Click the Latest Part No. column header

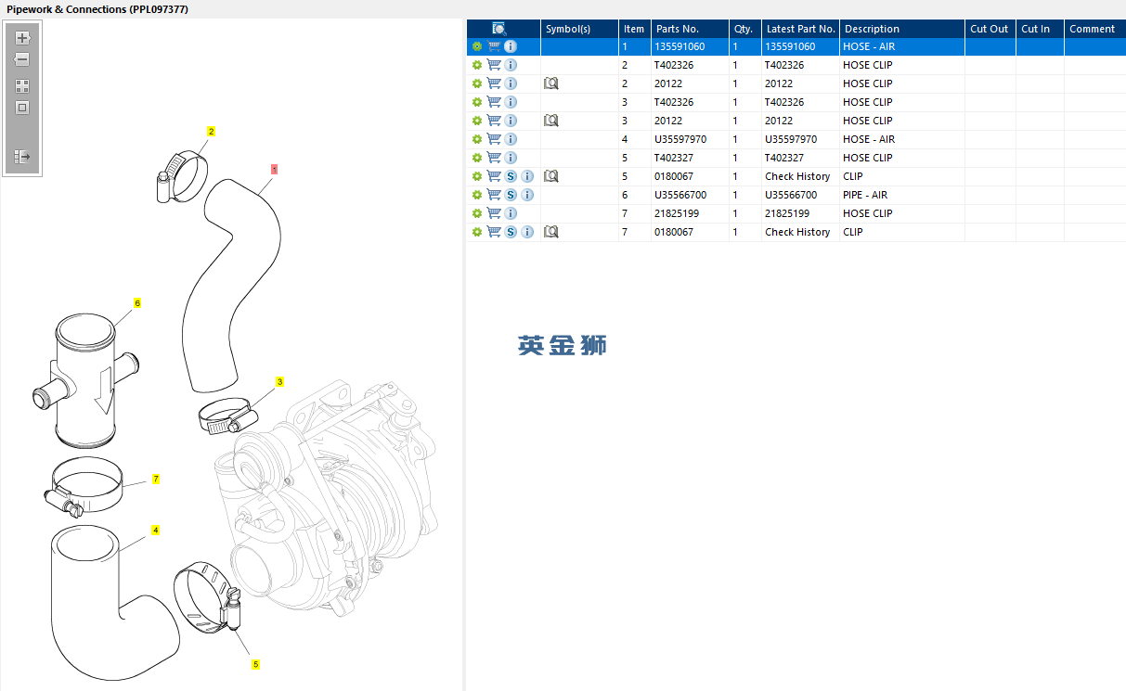coord(801,29)
